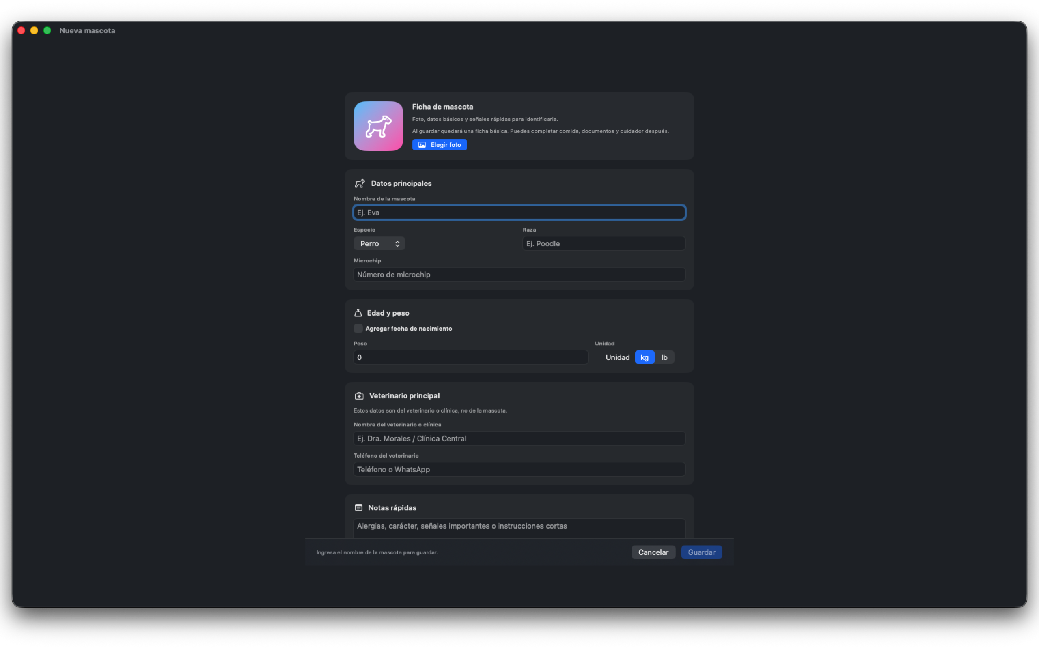The height and width of the screenshot is (649, 1039).
Task: Click the Ficha de mascota heading
Action: click(x=443, y=107)
